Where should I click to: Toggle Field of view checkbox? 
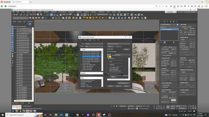pos(162,60)
